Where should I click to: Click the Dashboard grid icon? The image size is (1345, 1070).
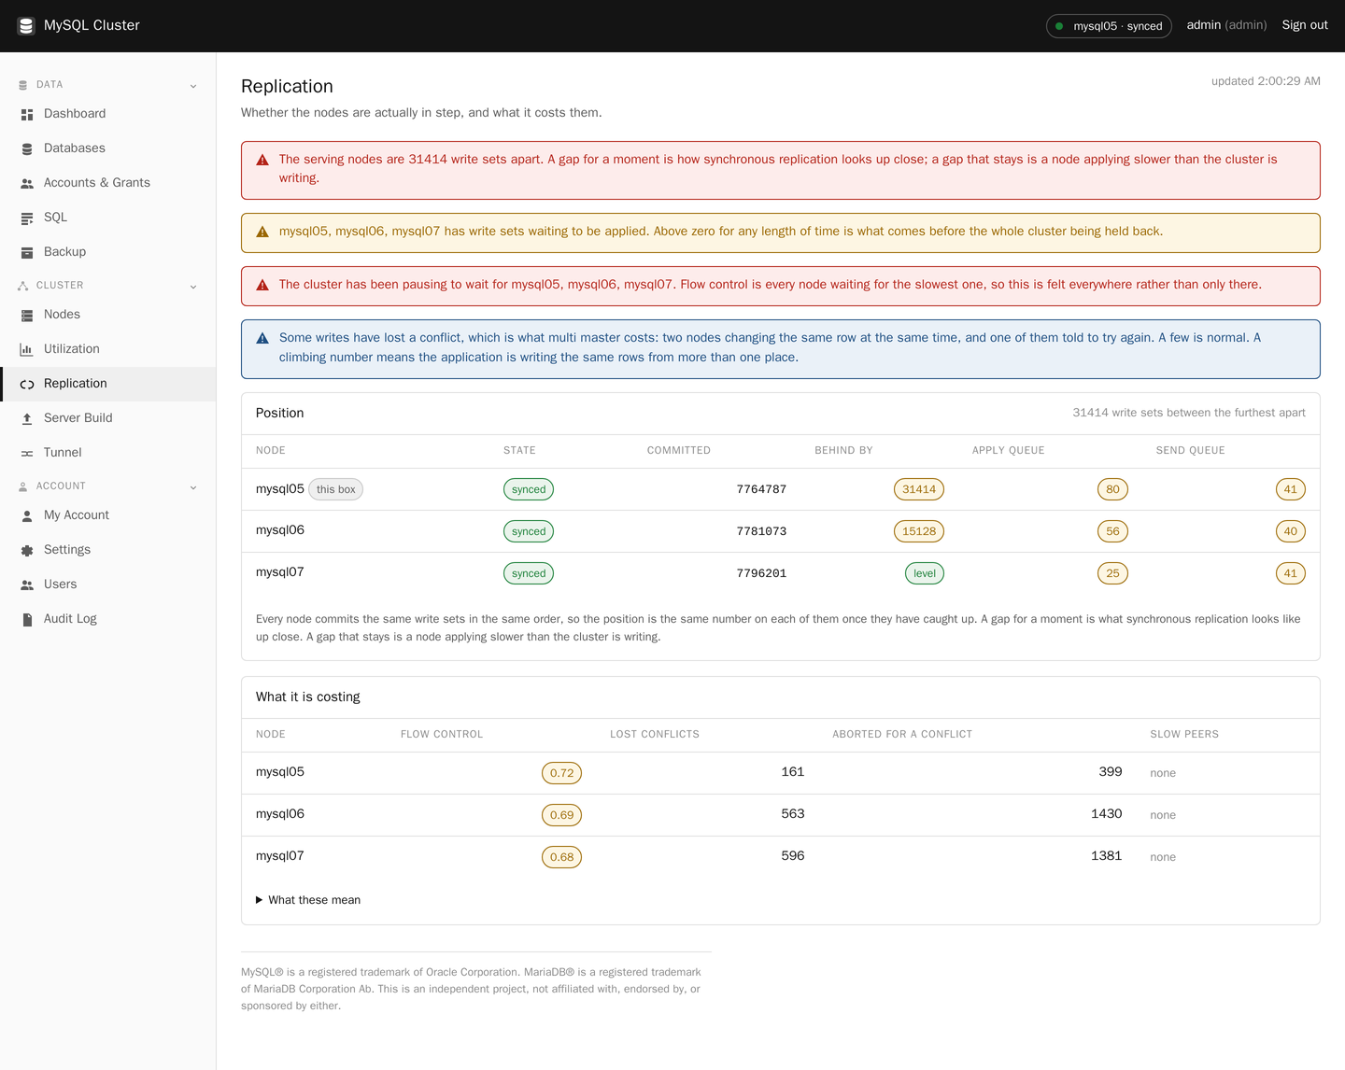(x=27, y=114)
